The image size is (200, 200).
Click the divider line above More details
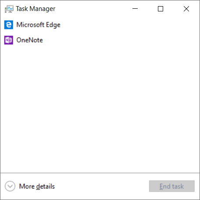coord(100,173)
